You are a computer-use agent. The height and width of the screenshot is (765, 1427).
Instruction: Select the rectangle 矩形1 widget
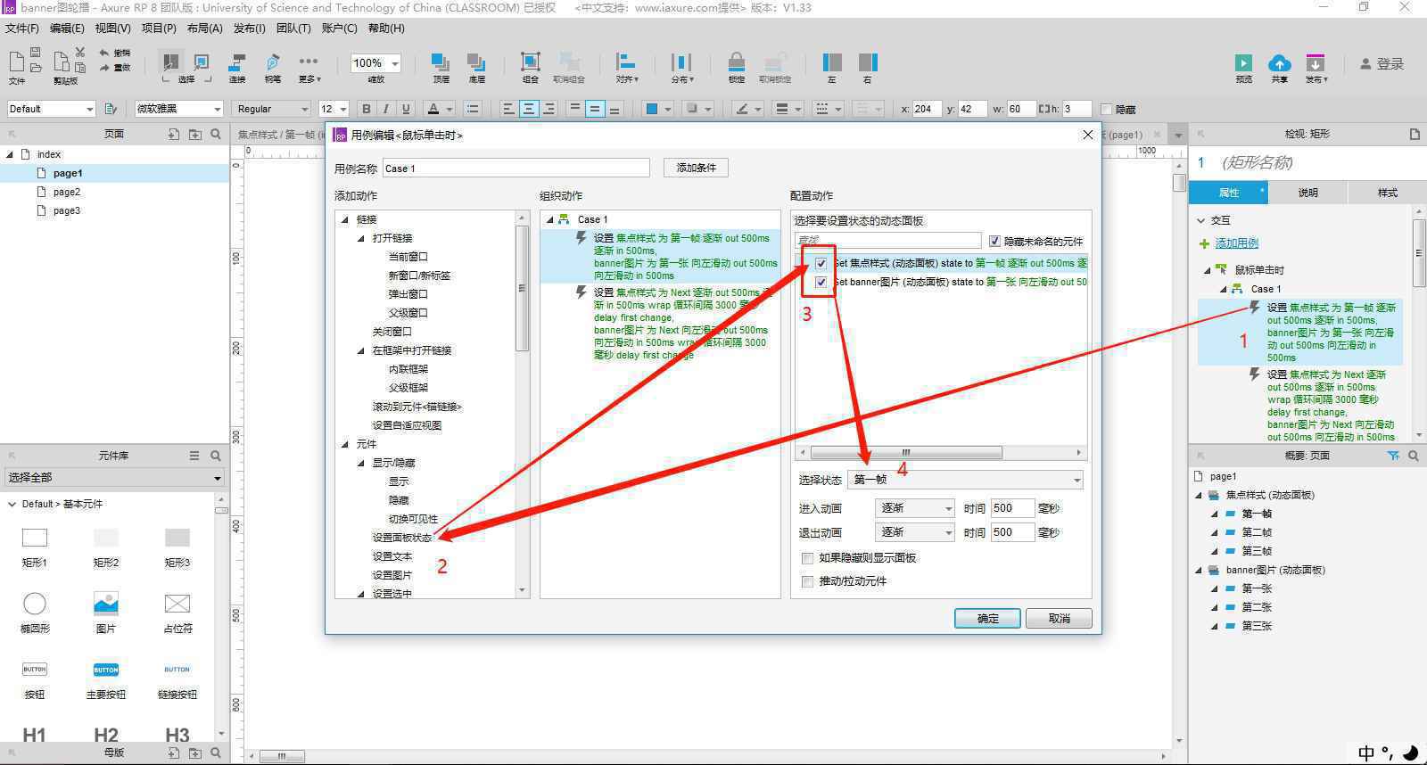(x=34, y=538)
